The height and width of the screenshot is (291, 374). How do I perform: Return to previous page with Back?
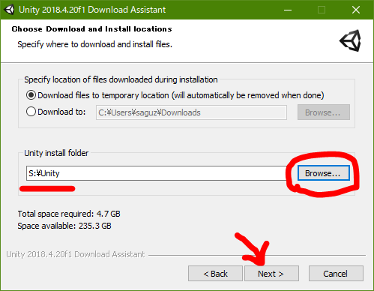point(215,274)
